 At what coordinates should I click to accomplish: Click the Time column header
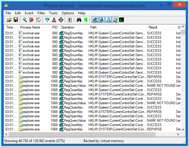[11, 27]
